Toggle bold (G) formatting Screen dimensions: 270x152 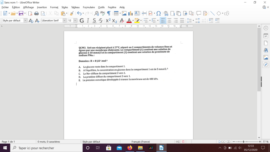(x=82, y=21)
